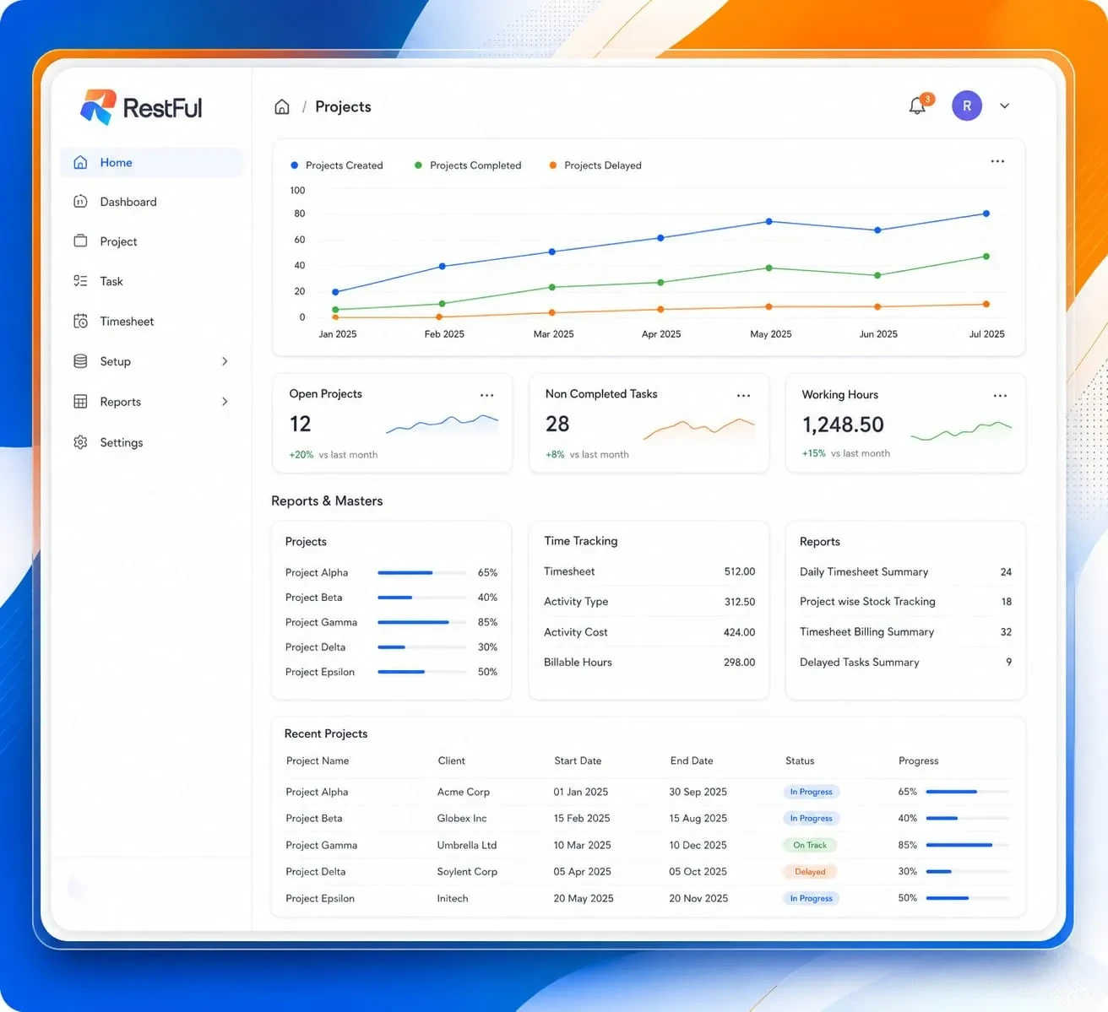Open the Open Projects card's three-dot menu
The height and width of the screenshot is (1012, 1108).
point(486,395)
